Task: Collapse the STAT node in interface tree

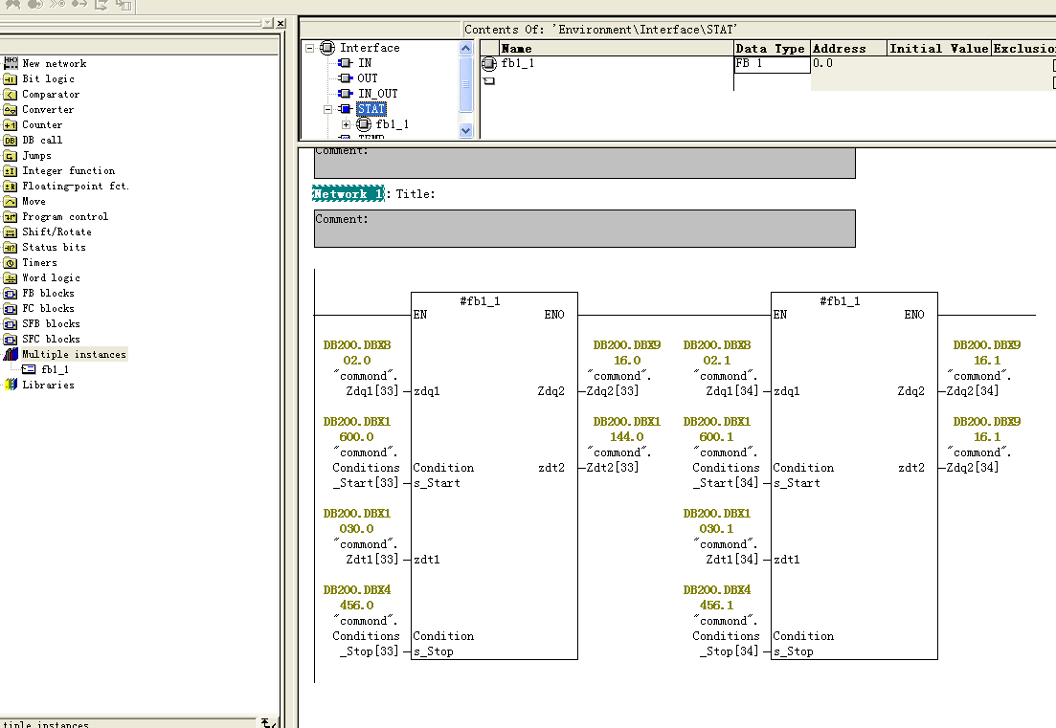Action: (x=328, y=109)
